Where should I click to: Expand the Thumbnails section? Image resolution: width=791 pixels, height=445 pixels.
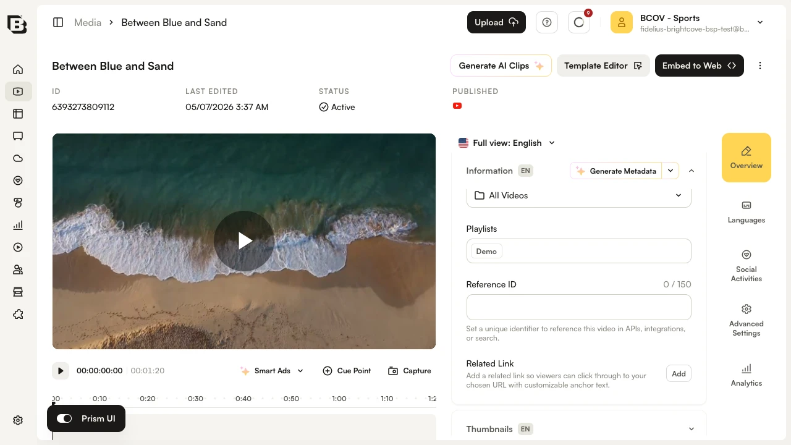tap(692, 429)
